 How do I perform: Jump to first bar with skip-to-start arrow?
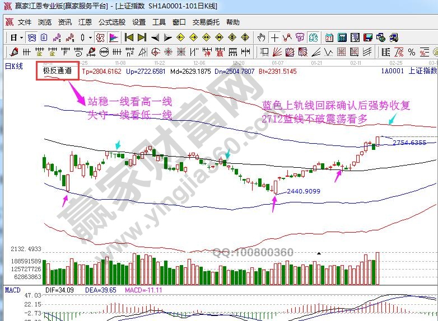click(x=129, y=38)
